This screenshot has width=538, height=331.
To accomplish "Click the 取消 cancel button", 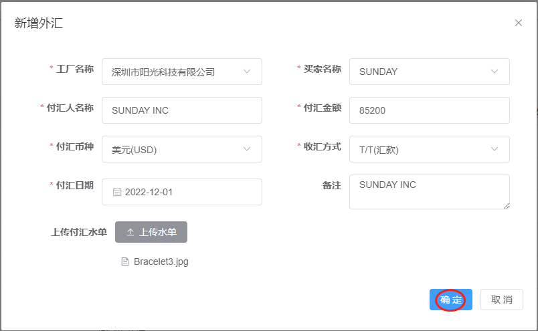I will (502, 300).
